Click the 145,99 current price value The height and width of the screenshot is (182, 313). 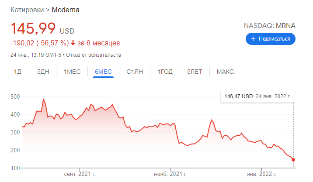pyautogui.click(x=33, y=29)
